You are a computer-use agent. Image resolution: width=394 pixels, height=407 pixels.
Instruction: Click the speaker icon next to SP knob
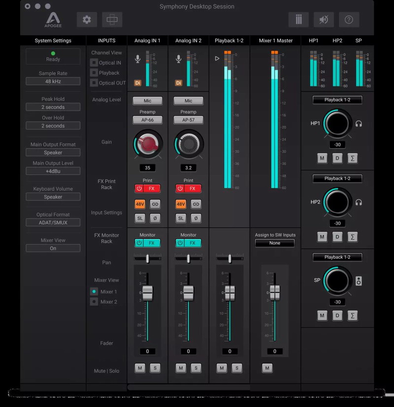coord(359,281)
